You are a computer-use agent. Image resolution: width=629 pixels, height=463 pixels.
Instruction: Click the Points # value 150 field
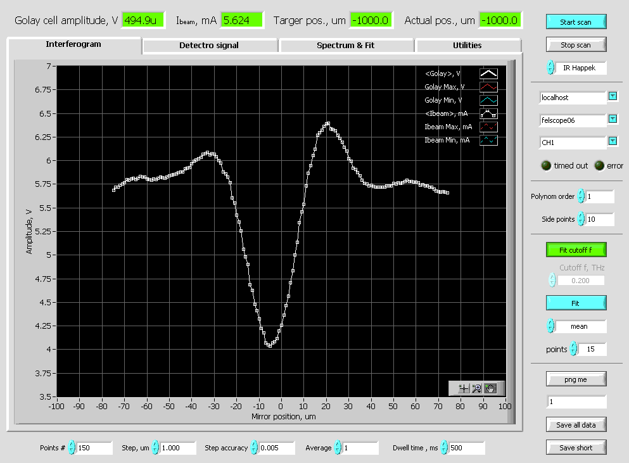pos(94,448)
